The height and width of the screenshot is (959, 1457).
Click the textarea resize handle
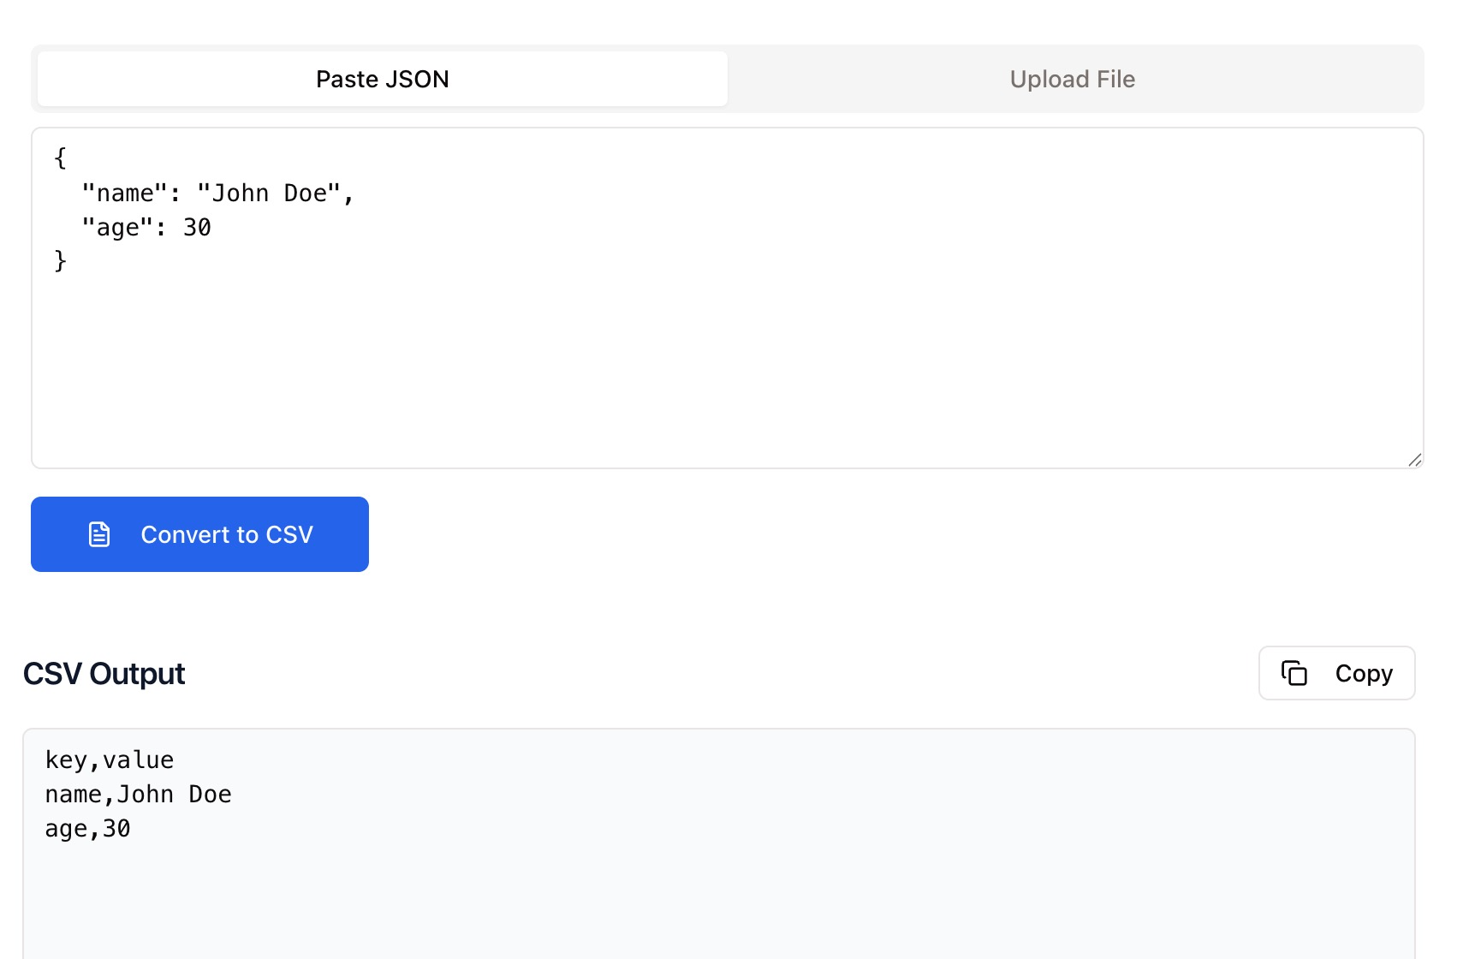1417,459
